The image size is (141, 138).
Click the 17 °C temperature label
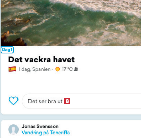click(67, 69)
